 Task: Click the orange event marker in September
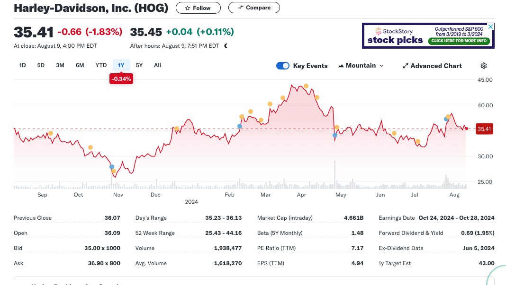click(x=51, y=133)
